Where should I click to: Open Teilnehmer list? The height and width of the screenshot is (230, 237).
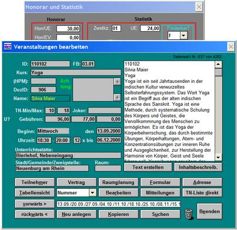click(35, 182)
